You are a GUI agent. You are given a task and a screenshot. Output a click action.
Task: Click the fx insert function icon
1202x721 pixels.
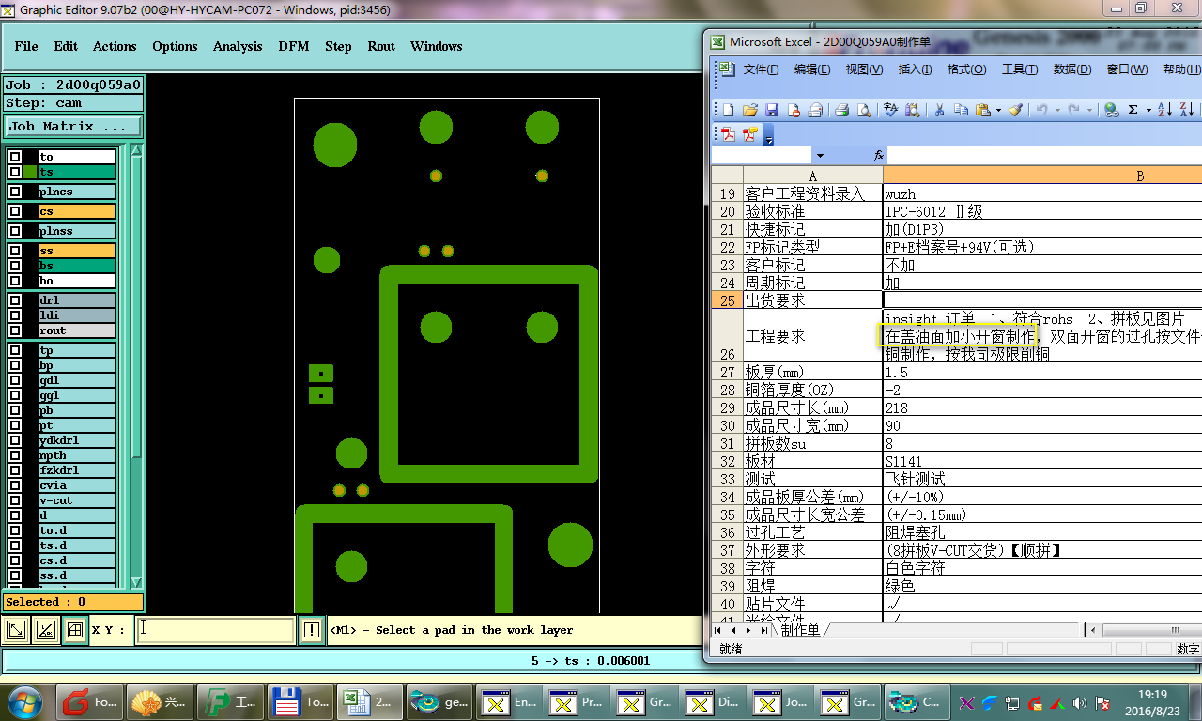879,155
